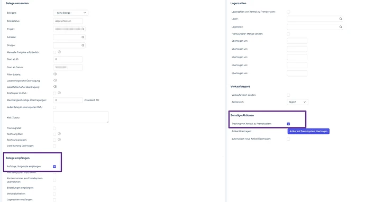Check automatisch neue Artikel übertragen box
Image resolution: width=365 pixels, height=202 pixels.
tap(288, 139)
